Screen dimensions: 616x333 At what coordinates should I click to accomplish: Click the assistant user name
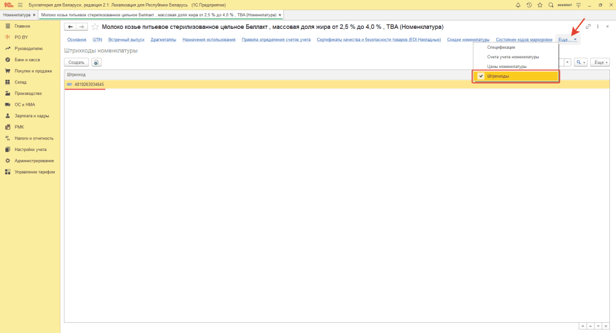(564, 5)
